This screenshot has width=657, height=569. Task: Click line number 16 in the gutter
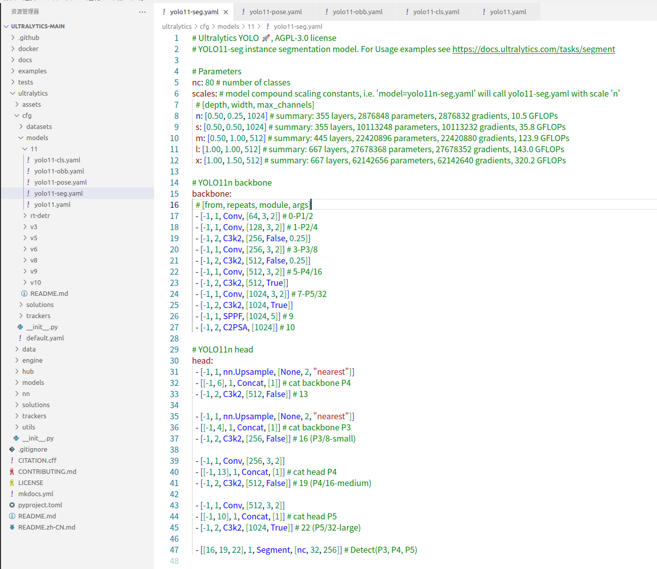tap(174, 205)
